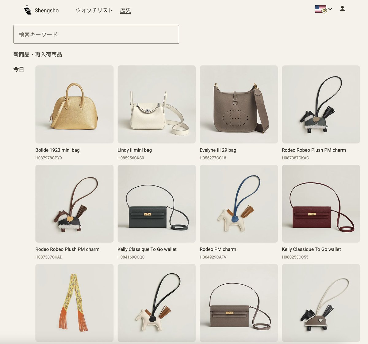Open the burgundy Kelly wallet image H080253CC55
Image resolution: width=368 pixels, height=344 pixels.
click(321, 204)
